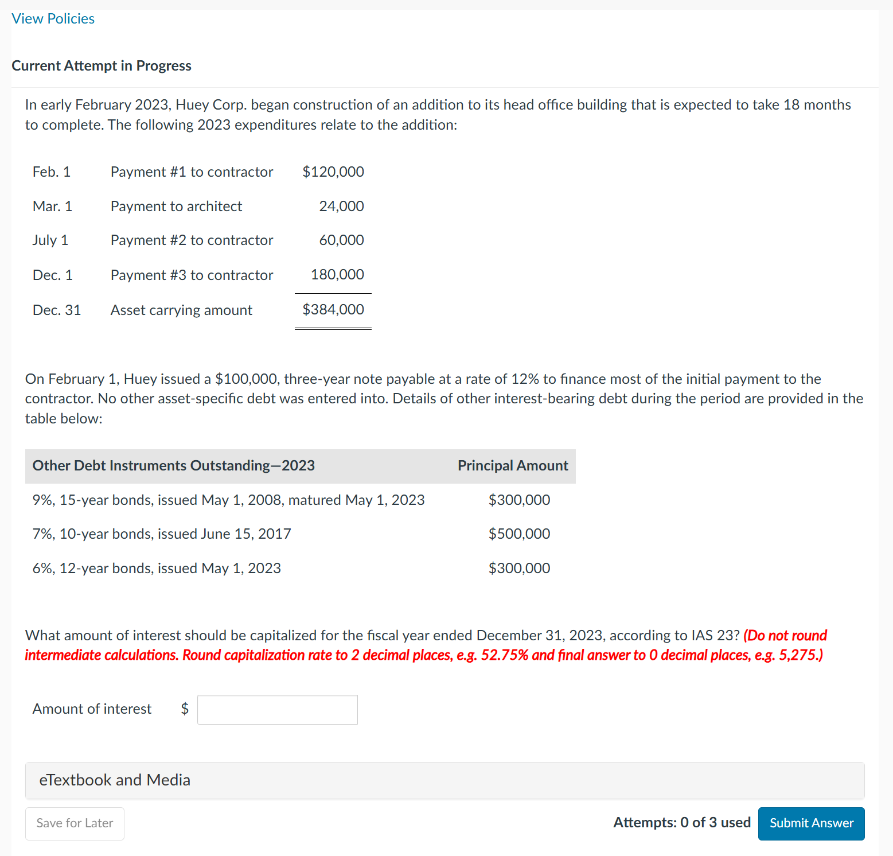Screen dimensions: 893x856
Task: Click the Payment #3 to contractor entry
Action: point(192,275)
